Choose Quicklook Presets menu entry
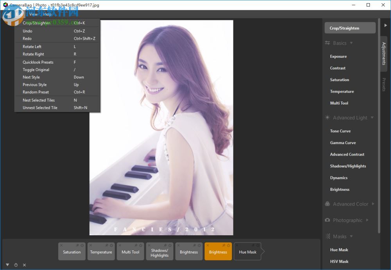Image resolution: width=391 pixels, height=270 pixels. click(57, 62)
